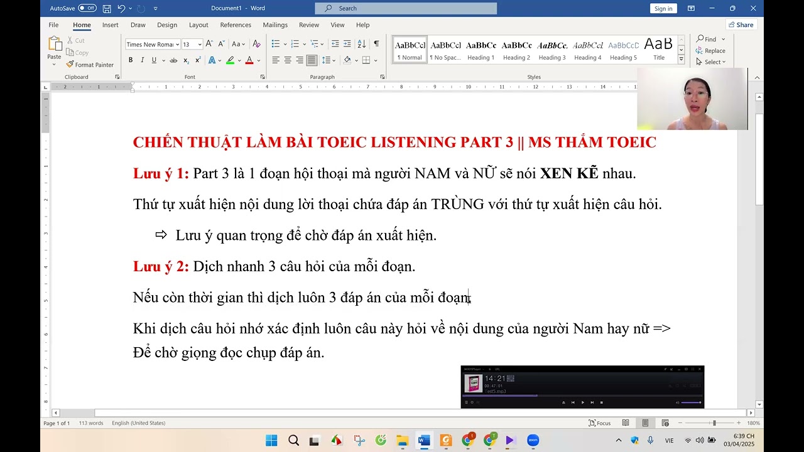Click the Share button
Viewport: 804px width, 452px height.
click(741, 25)
